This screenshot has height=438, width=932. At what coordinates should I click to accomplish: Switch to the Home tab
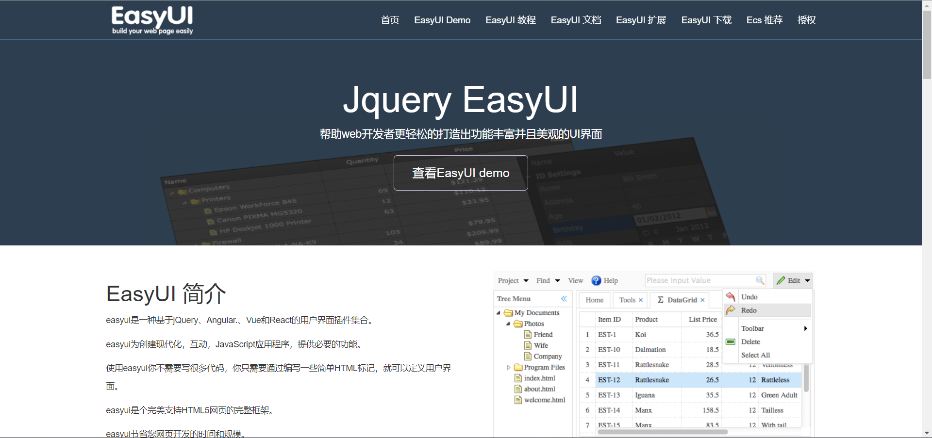(594, 300)
